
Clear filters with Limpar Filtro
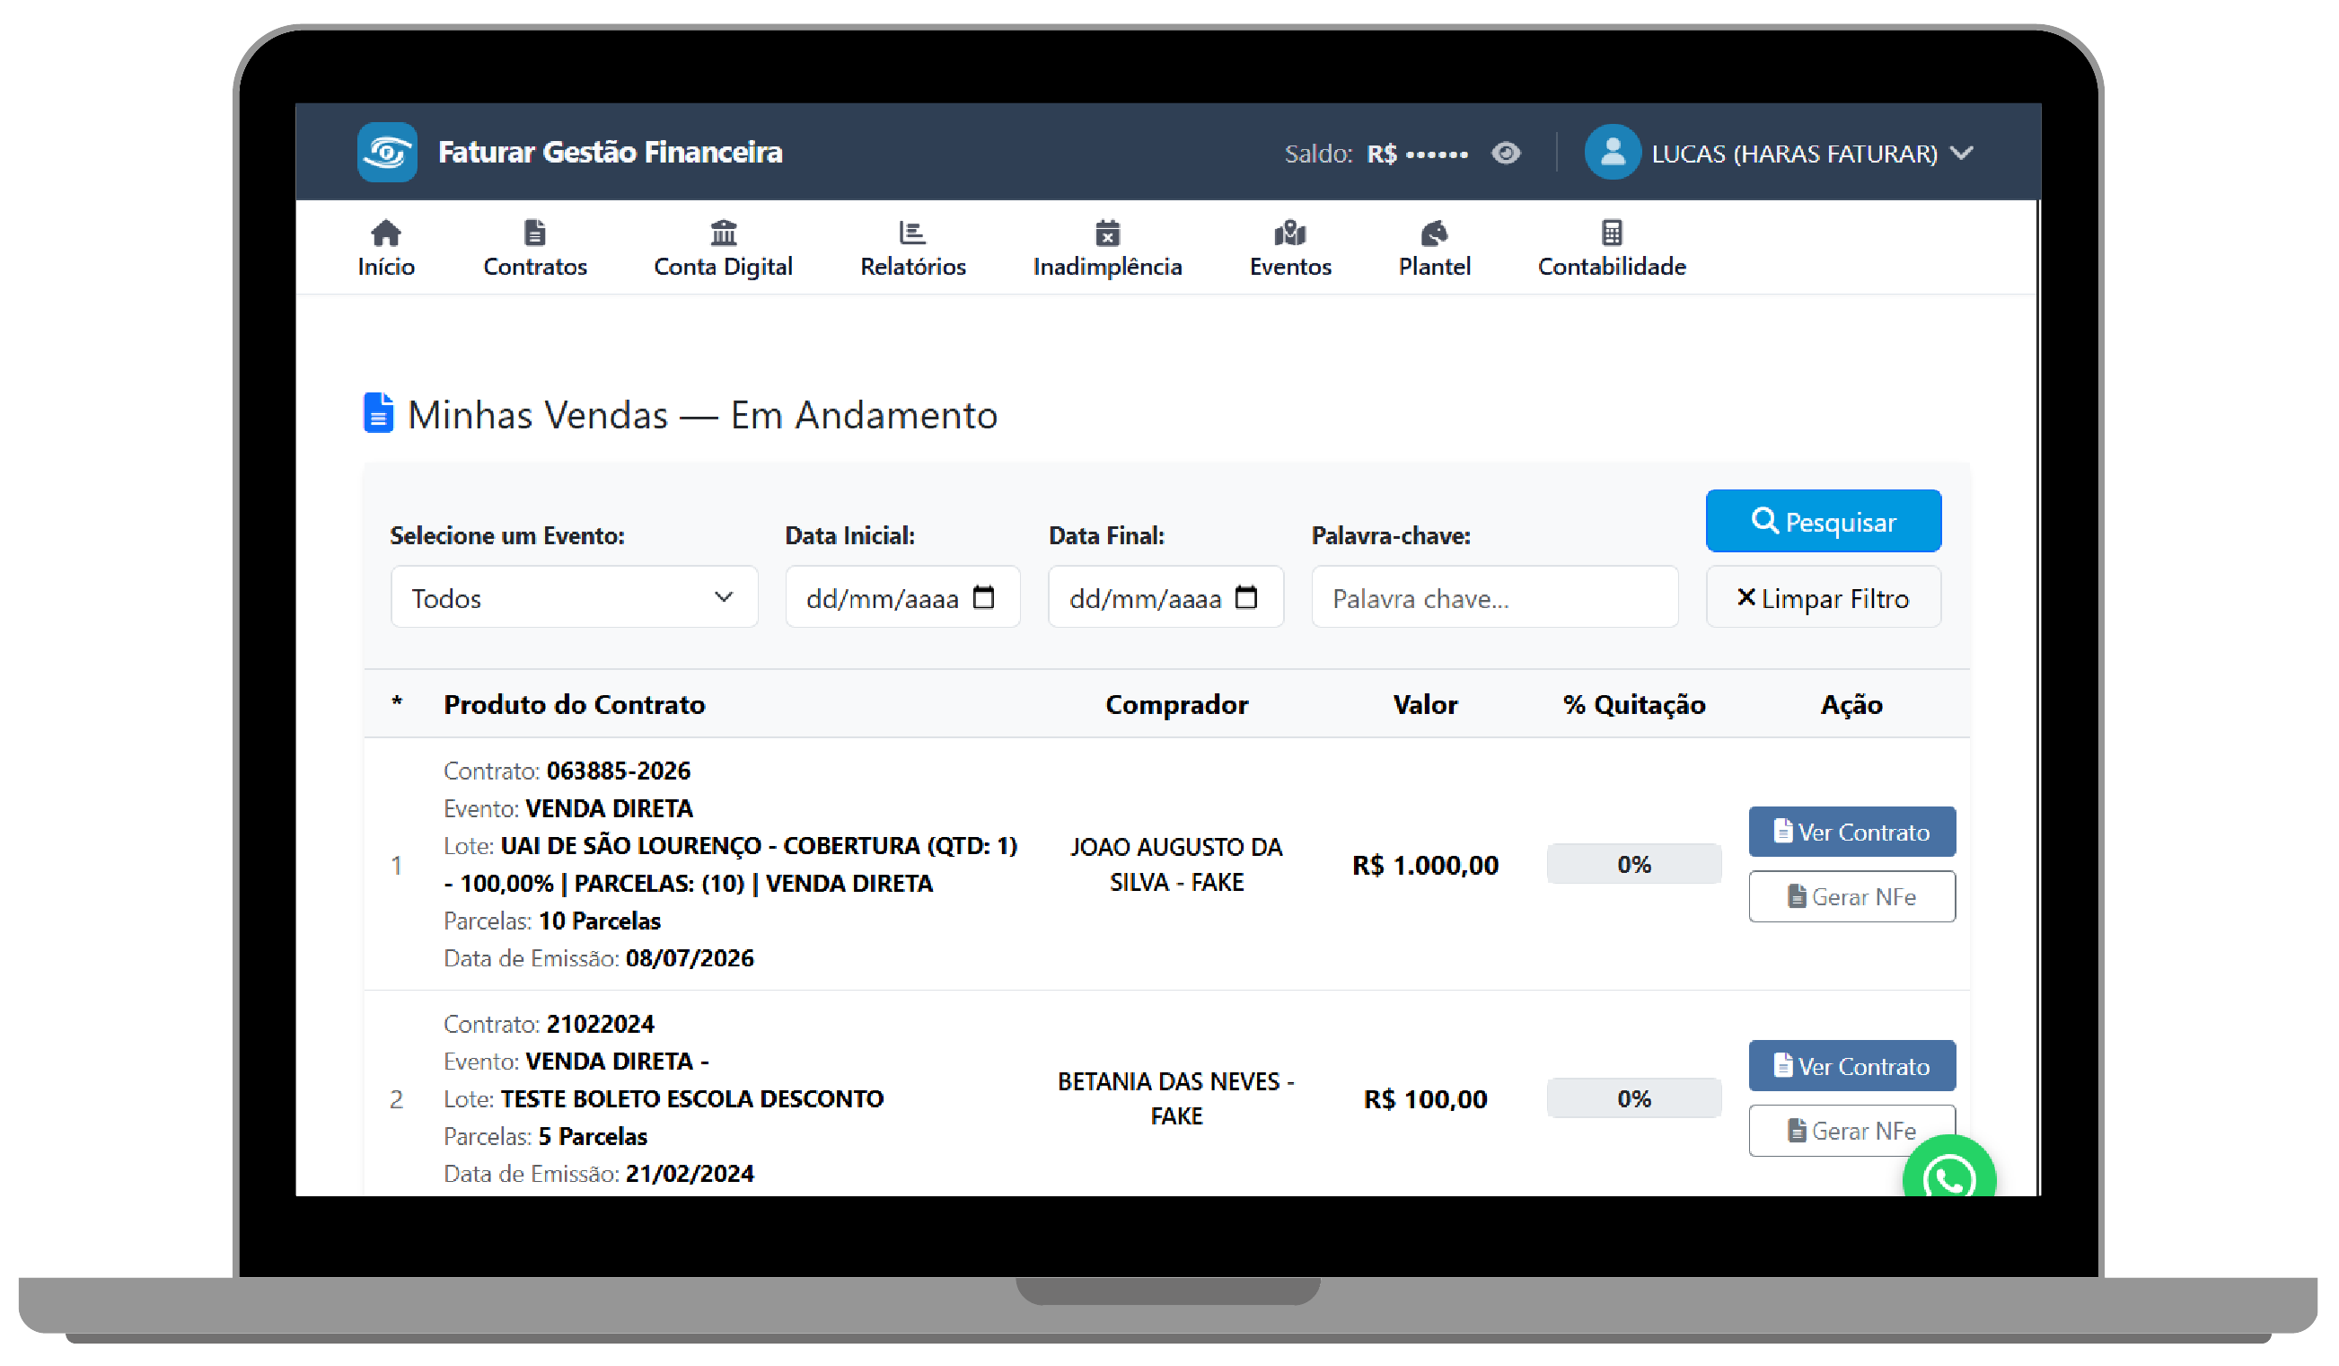1823,598
